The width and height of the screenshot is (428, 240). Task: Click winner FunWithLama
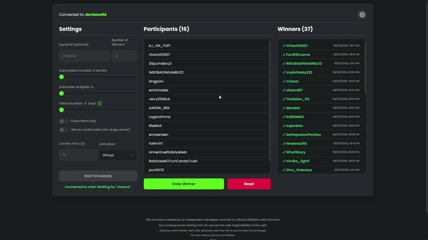298,55
